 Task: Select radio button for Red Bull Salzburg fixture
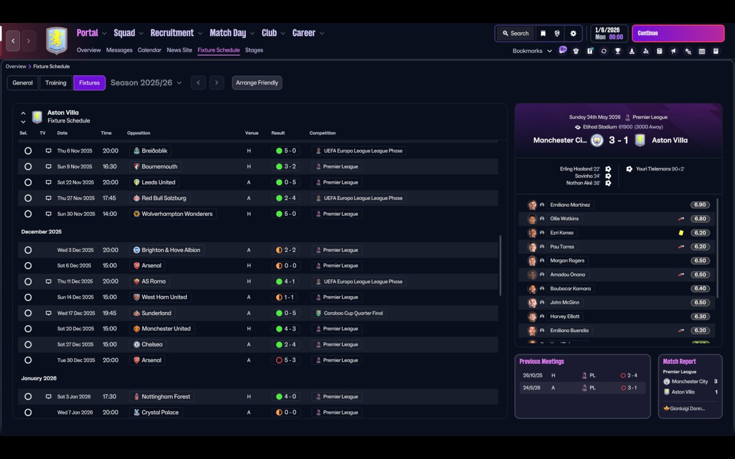(x=28, y=198)
